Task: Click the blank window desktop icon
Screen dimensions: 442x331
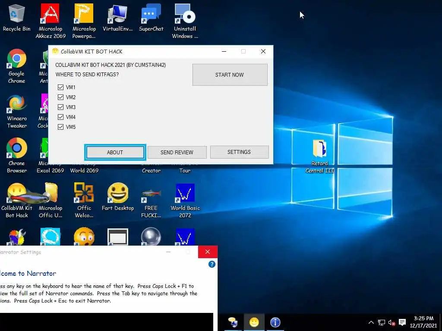Action: [x=117, y=237]
